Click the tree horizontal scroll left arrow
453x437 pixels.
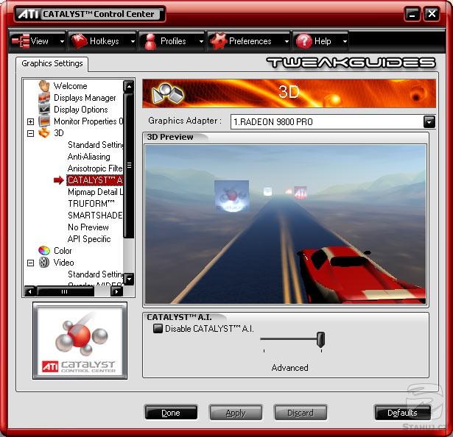tap(29, 291)
